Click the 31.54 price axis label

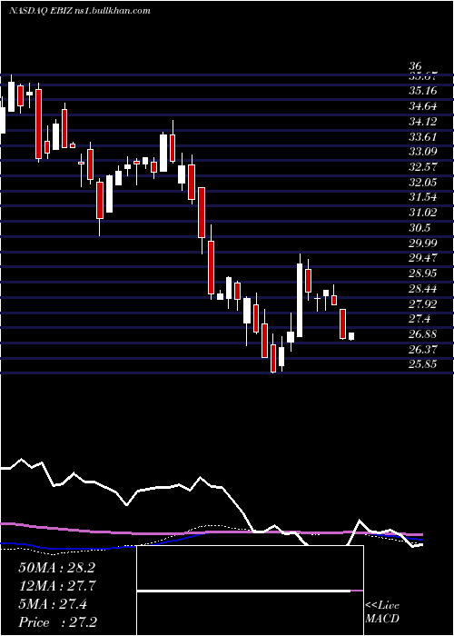coord(423,197)
